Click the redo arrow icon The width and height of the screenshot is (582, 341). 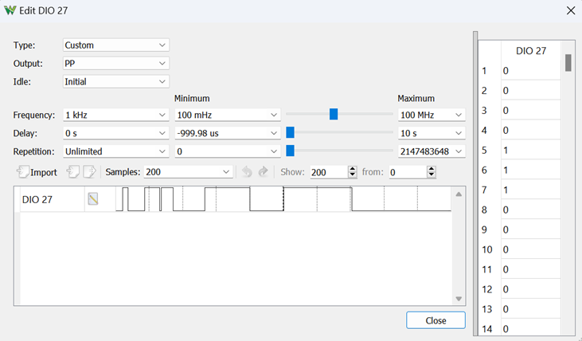click(264, 171)
